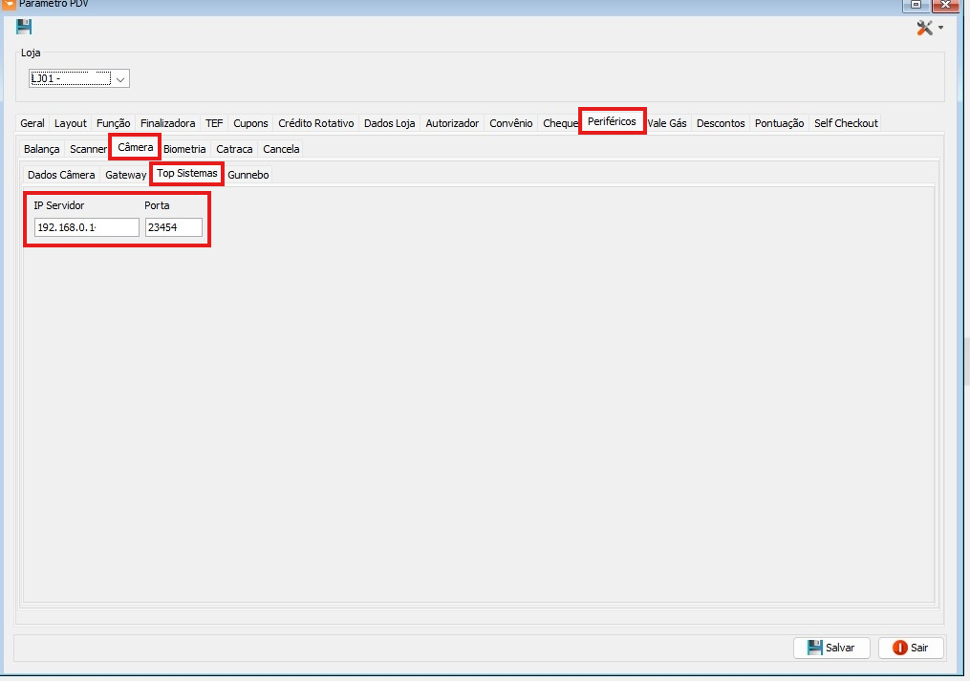The width and height of the screenshot is (970, 681).
Task: Open the Gunnebo tab
Action: [248, 175]
